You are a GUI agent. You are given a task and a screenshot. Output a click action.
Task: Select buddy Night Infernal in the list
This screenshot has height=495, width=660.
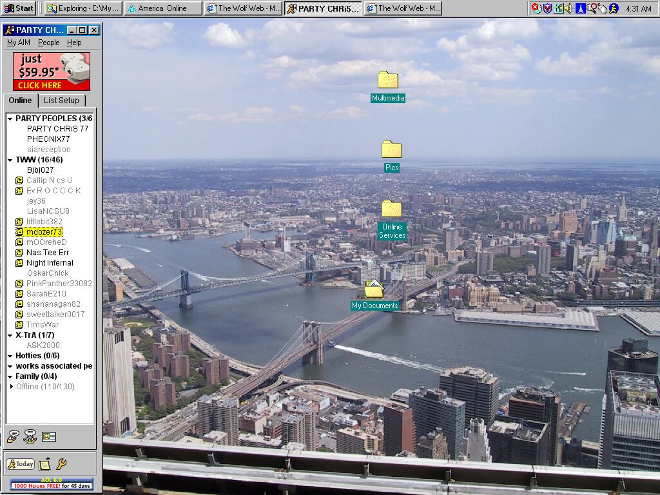(50, 263)
